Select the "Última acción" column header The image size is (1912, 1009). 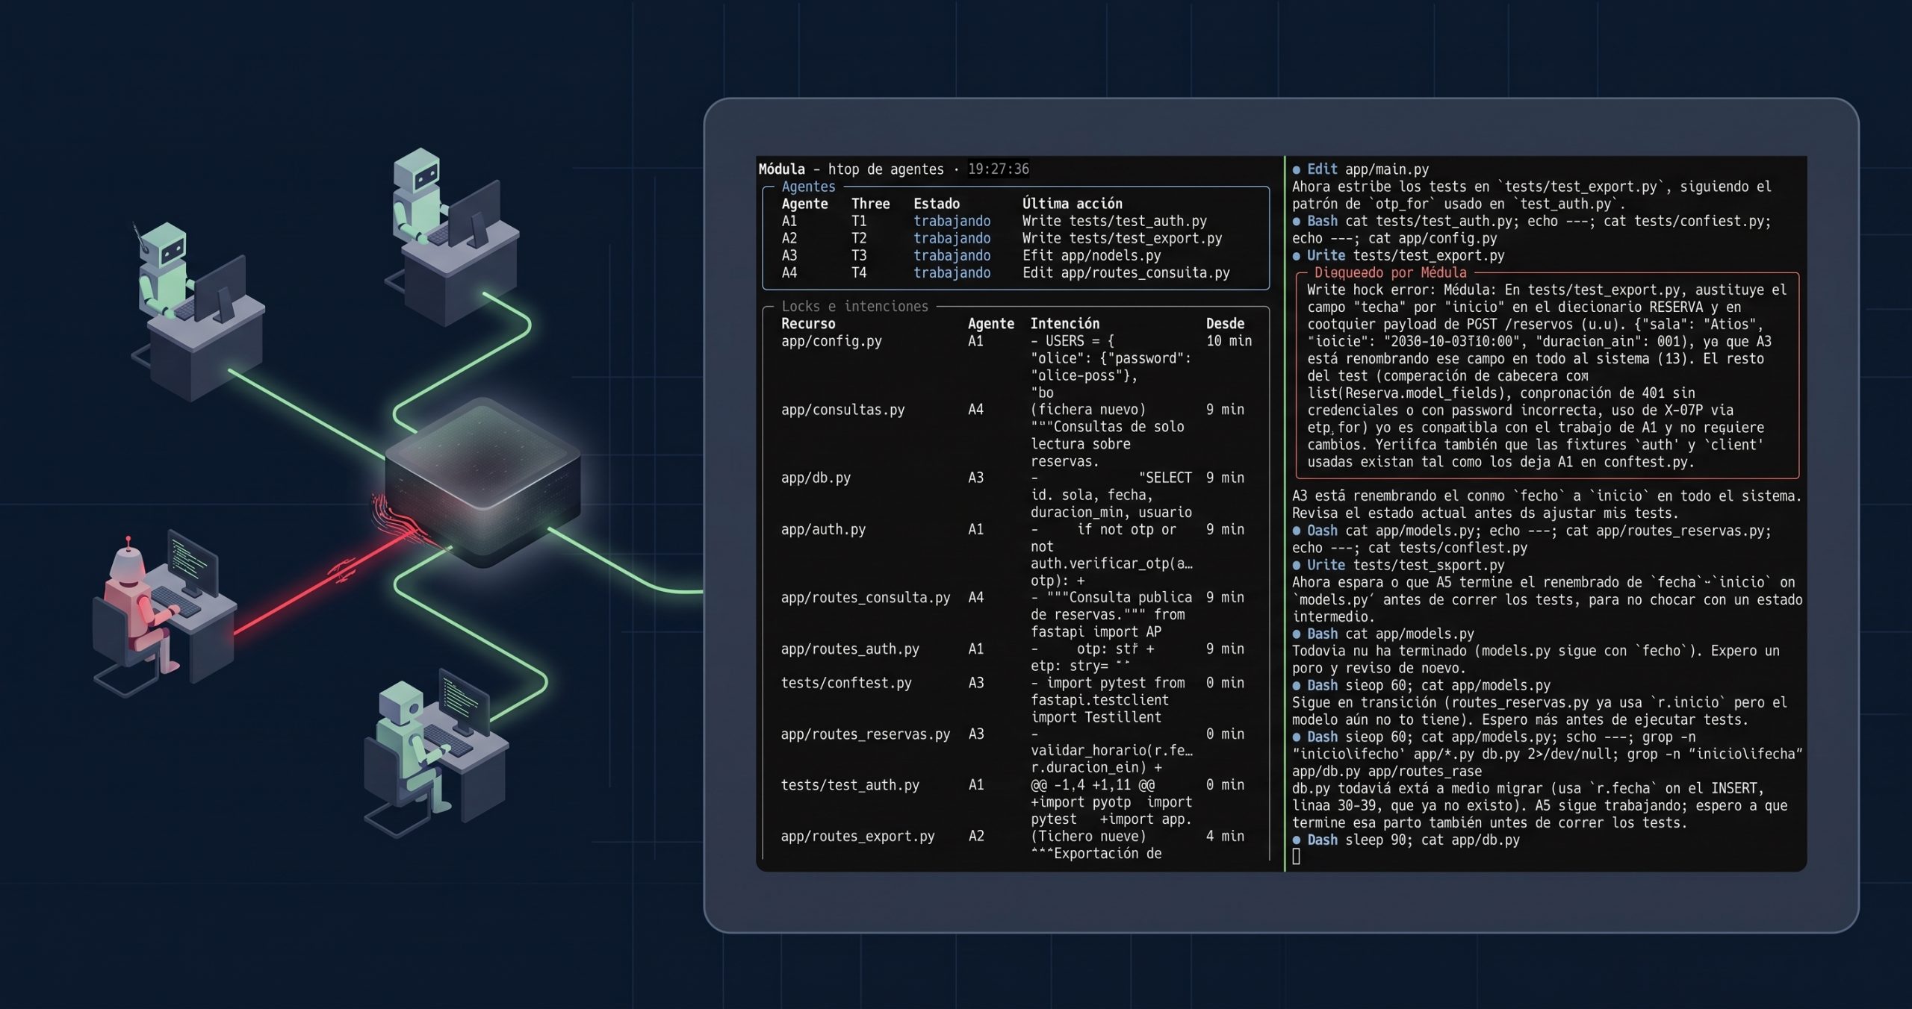[1072, 204]
